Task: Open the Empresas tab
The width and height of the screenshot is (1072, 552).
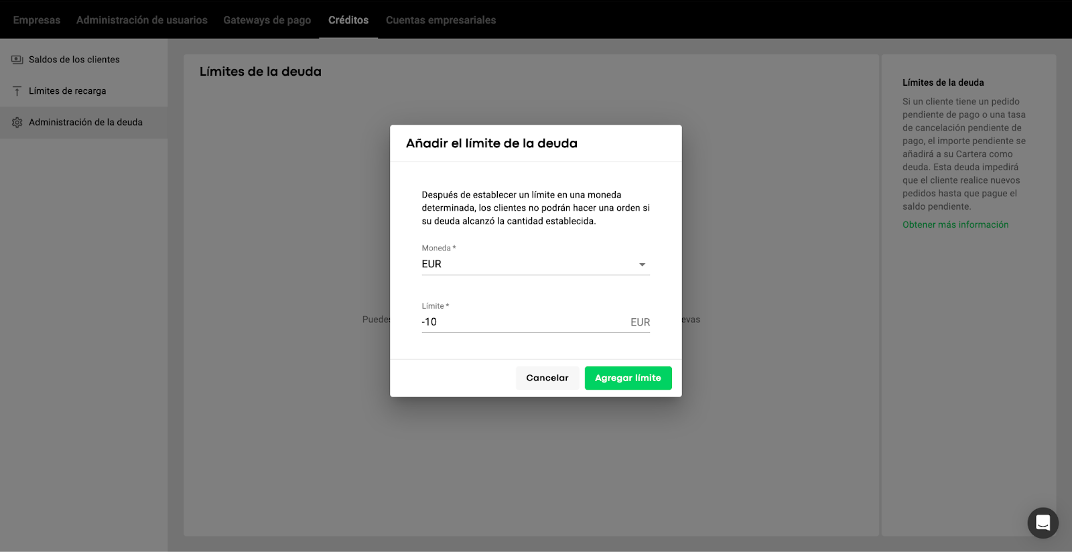Action: [x=37, y=20]
